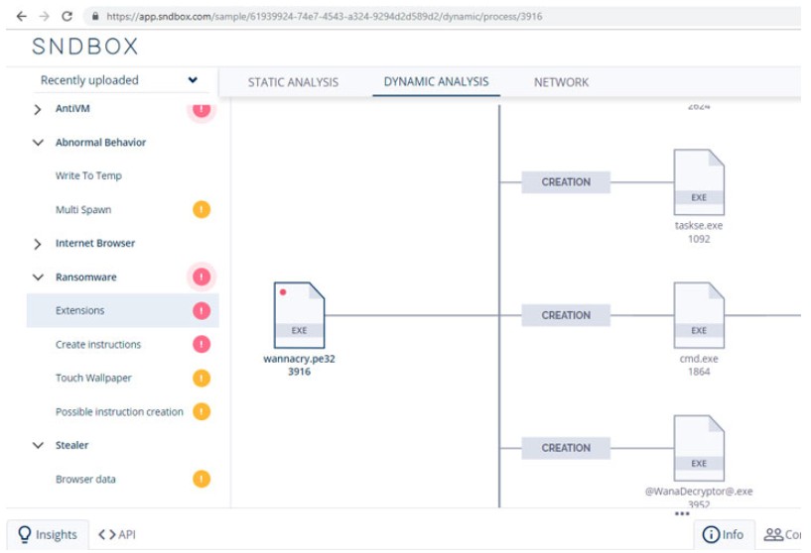Image resolution: width=811 pixels, height=553 pixels.
Task: Select the @WanaDecryptor@.exe process icon
Action: click(699, 448)
